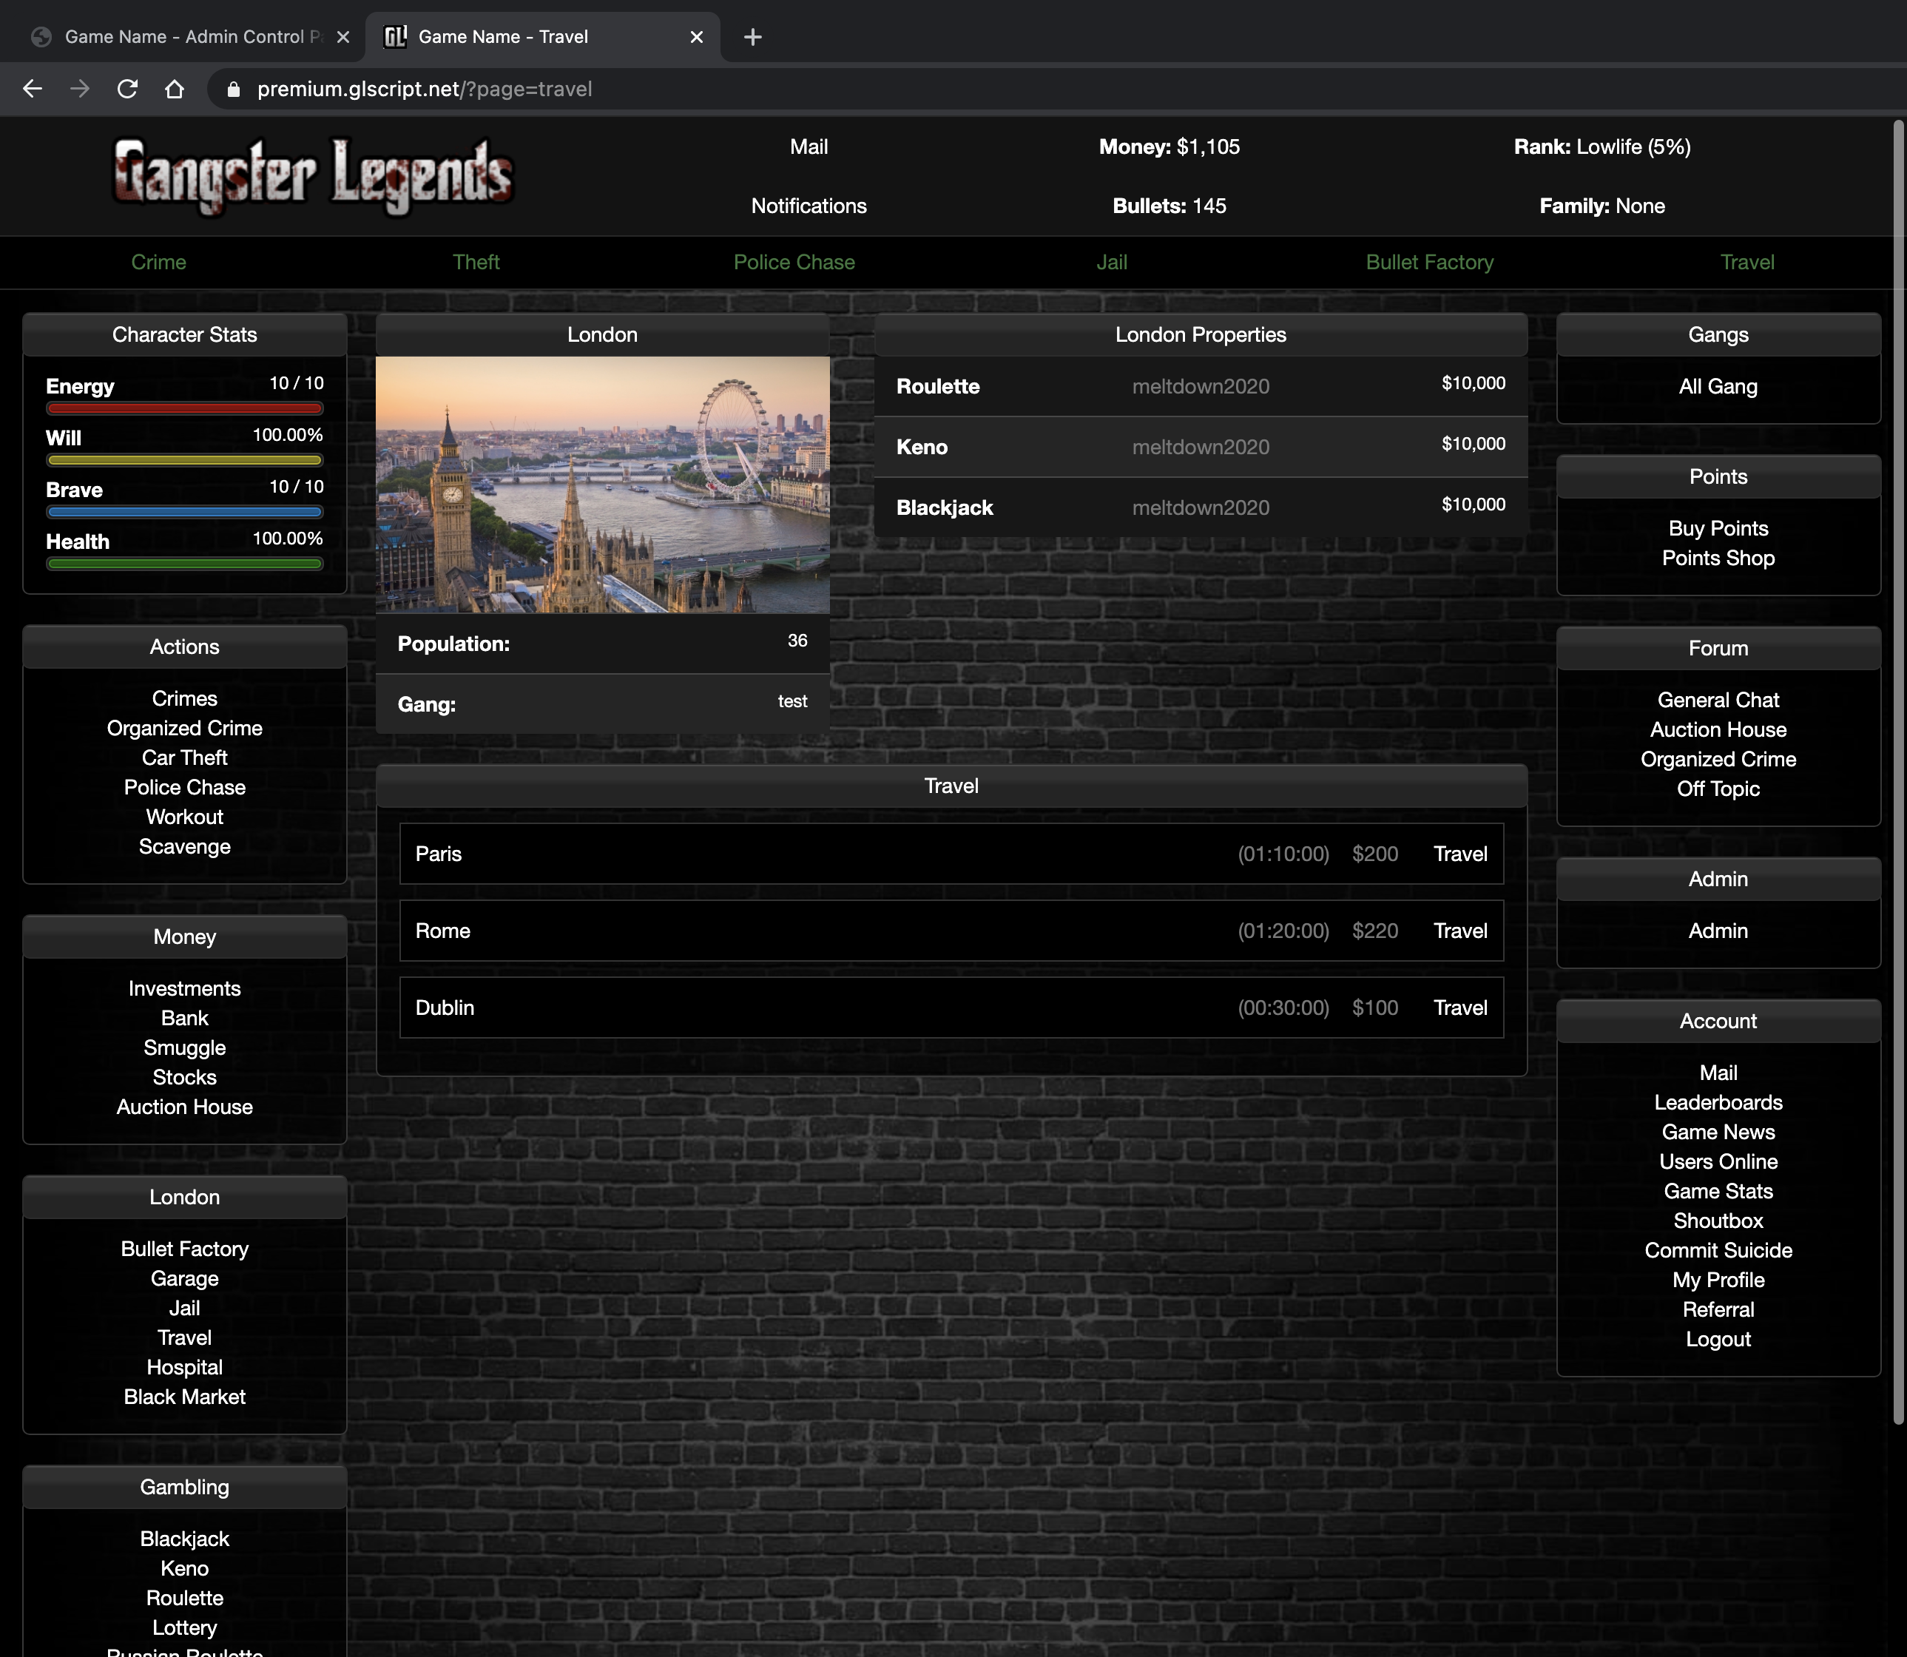1907x1657 pixels.
Task: Open Buy Points link
Action: pos(1718,529)
